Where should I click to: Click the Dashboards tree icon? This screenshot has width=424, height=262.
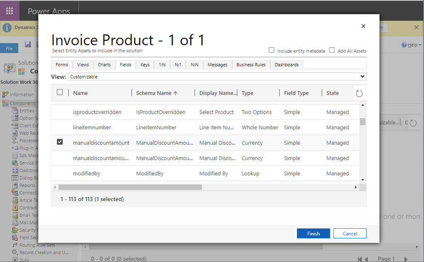coord(15,170)
